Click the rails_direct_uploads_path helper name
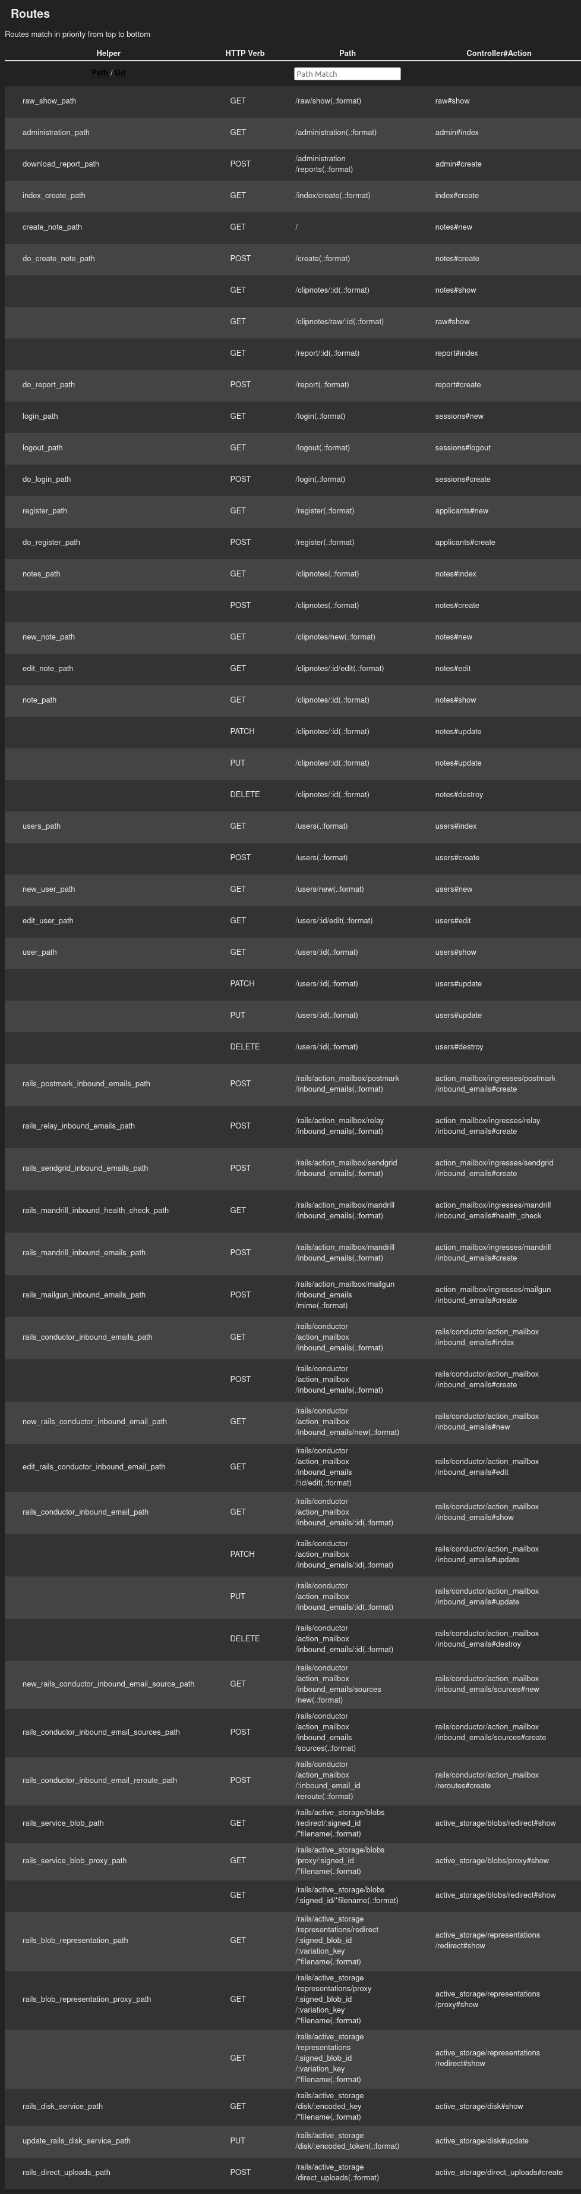 point(67,2172)
